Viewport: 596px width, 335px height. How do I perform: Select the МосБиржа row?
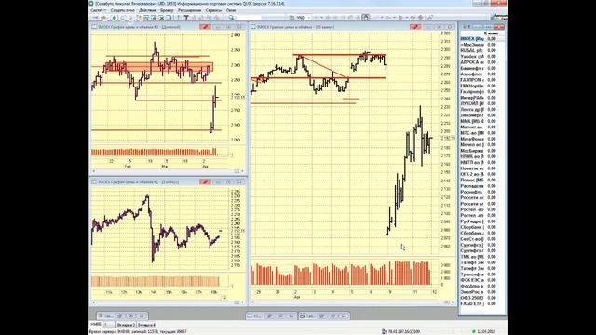[482, 151]
